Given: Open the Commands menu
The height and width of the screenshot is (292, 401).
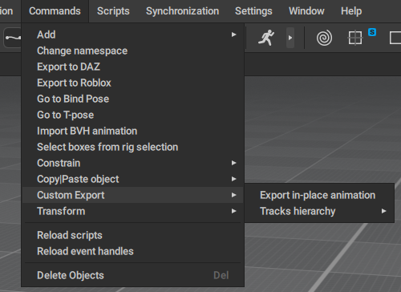Looking at the screenshot, I should [55, 11].
